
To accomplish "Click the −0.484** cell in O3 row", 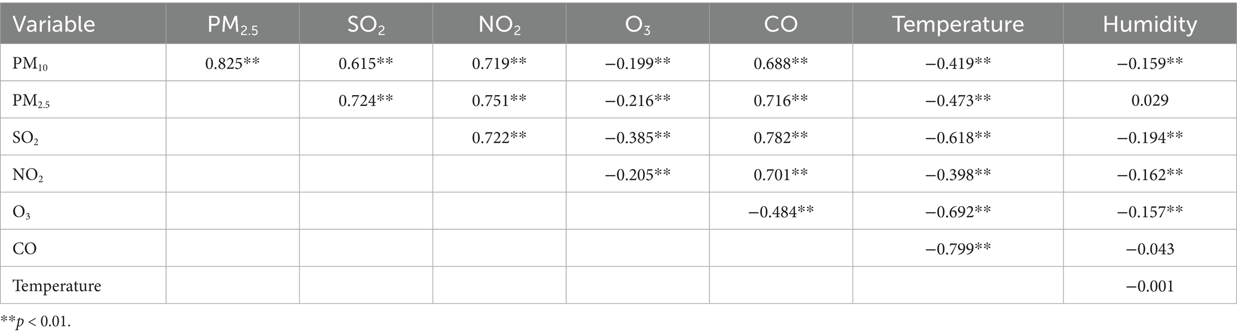I will coord(781,212).
